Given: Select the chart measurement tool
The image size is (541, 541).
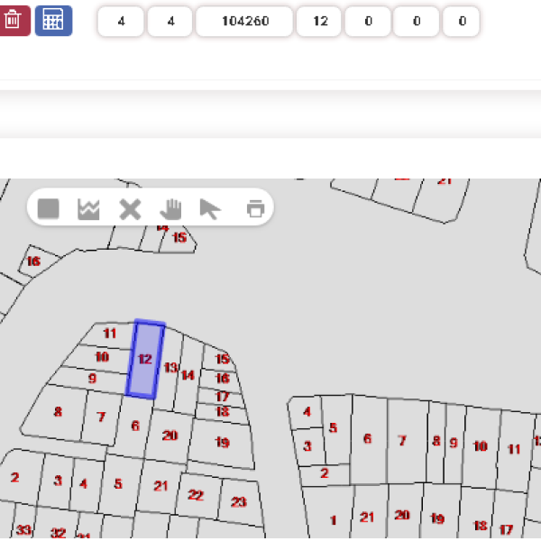Looking at the screenshot, I should (x=88, y=209).
